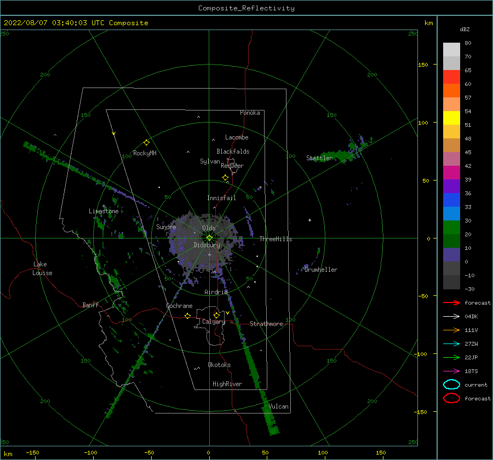
Task: Click the Strathmore label
Action: click(x=266, y=324)
